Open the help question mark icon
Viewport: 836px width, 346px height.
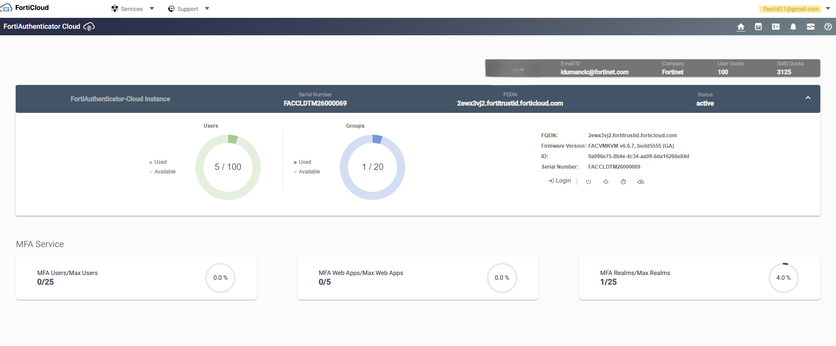[x=828, y=27]
